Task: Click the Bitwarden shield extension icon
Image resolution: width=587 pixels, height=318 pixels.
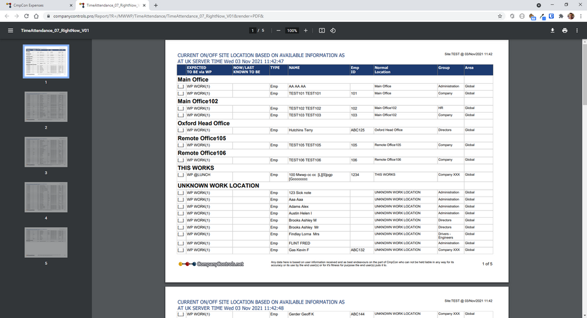Action: 551,16
